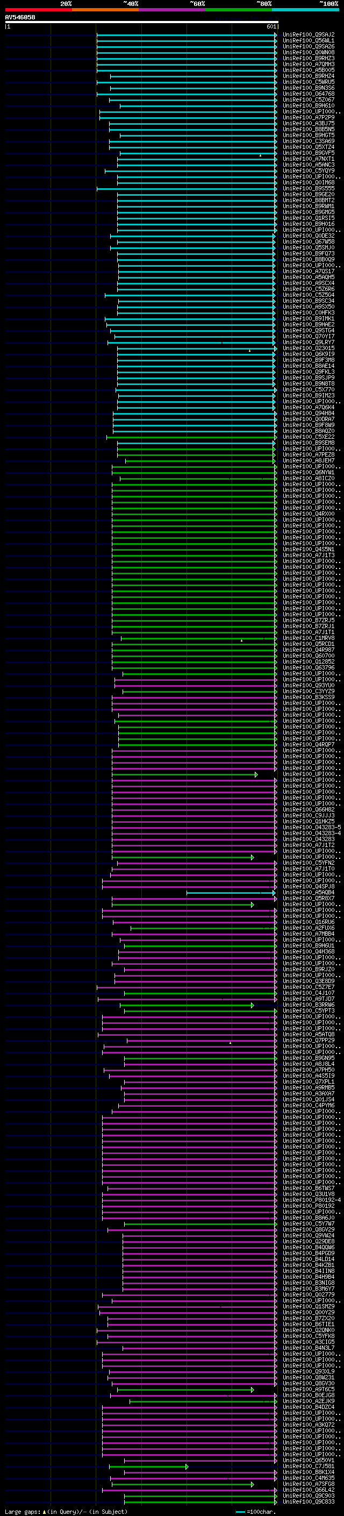Click the orange ~40% identity legend segment
Viewport: 344px width, 1516px height.
[105, 10]
